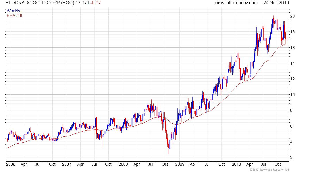
Task: Click the 20 price axis label
Action: coord(292,16)
